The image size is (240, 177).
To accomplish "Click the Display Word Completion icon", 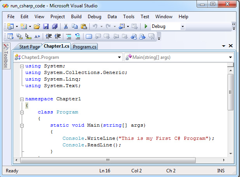I will pos(37,36).
